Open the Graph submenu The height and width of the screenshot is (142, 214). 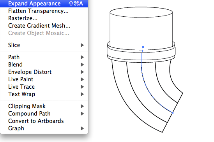point(44,128)
